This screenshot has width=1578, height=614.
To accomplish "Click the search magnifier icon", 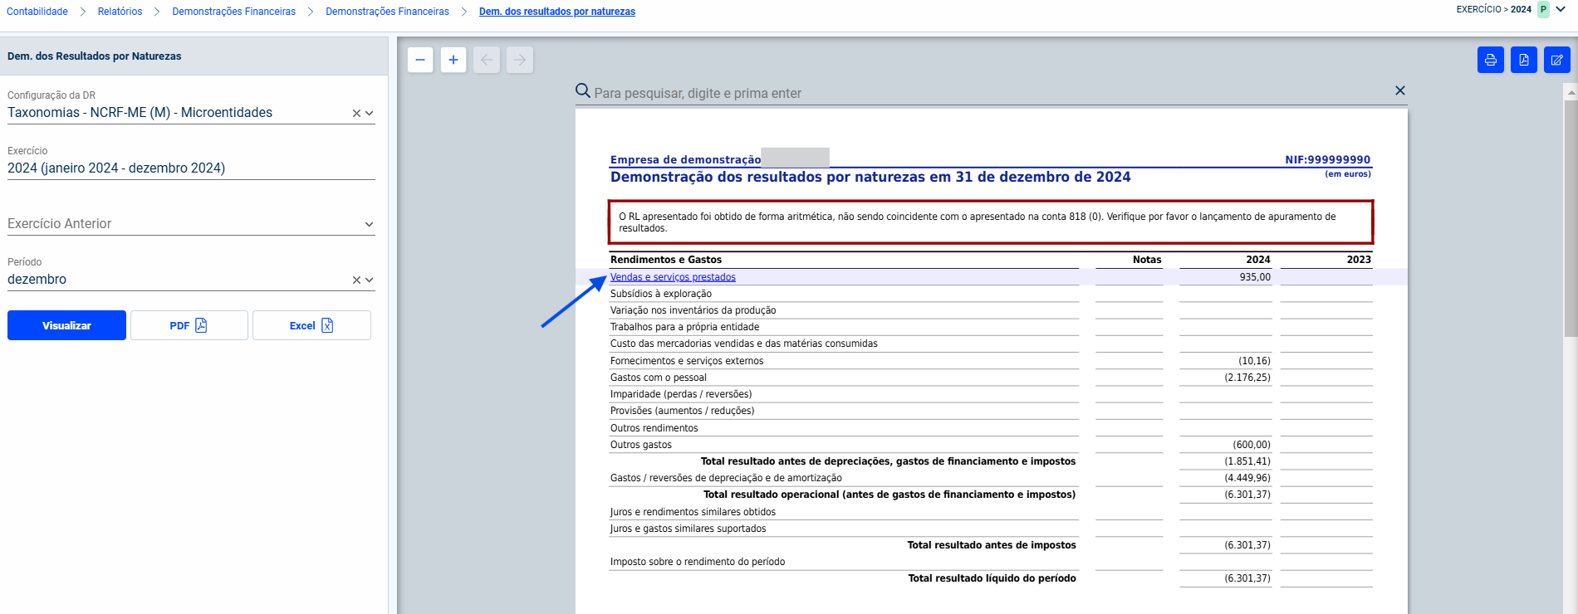I will [x=583, y=91].
